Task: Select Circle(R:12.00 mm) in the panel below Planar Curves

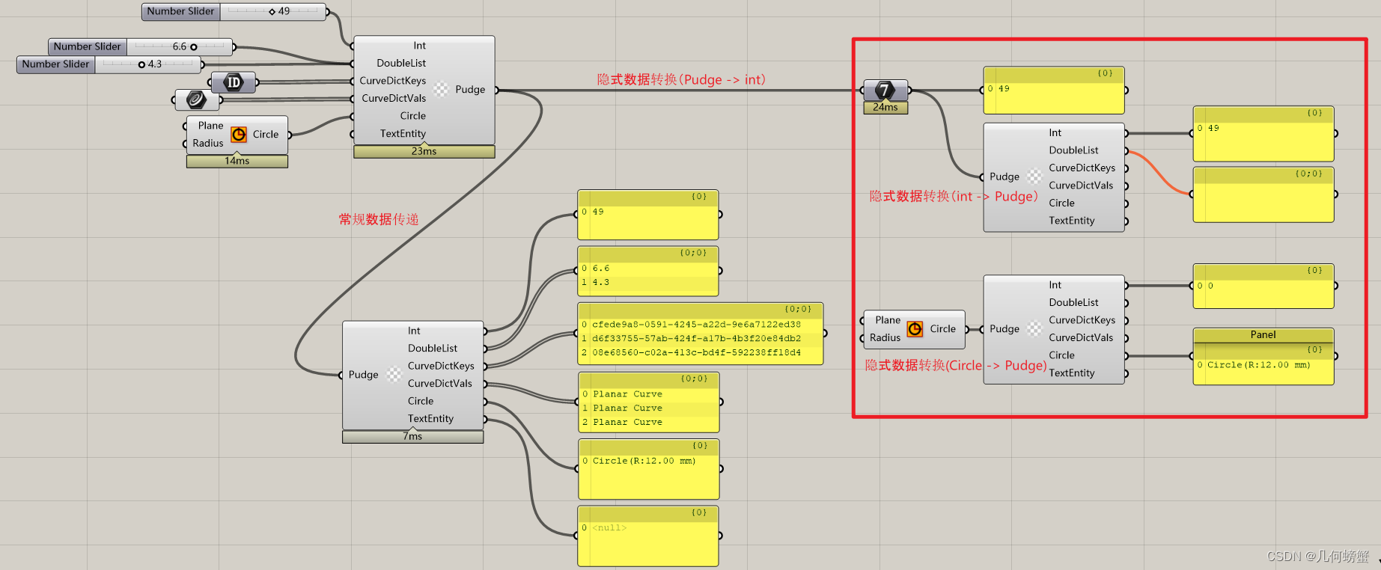Action: pos(644,461)
